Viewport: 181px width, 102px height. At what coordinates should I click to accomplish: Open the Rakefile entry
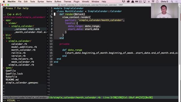[11, 77]
